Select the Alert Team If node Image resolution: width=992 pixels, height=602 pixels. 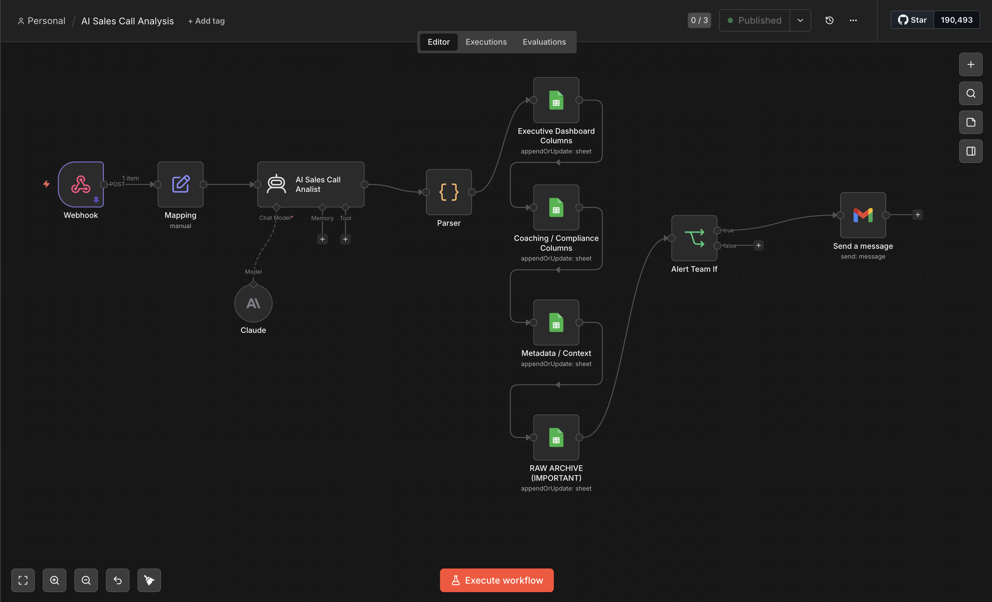coord(695,238)
